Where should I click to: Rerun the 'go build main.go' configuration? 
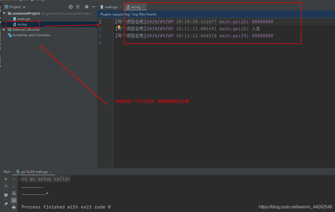pyautogui.click(x=6, y=179)
